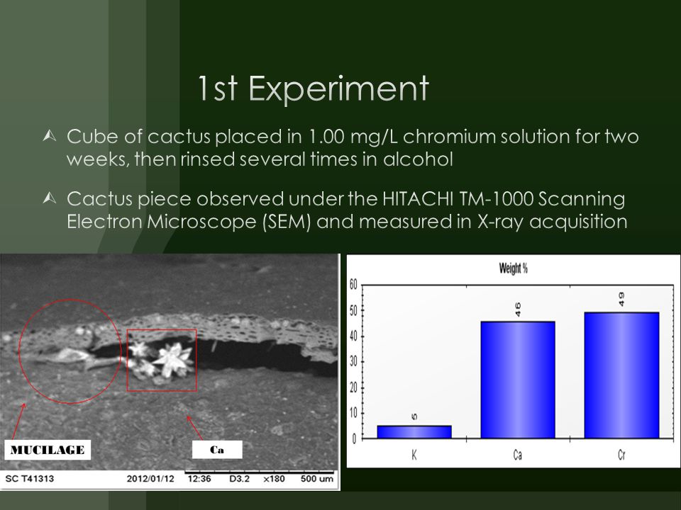681x510 pixels.
Task: Click the time '12:36' in the SEM footer
Action: pyautogui.click(x=199, y=479)
